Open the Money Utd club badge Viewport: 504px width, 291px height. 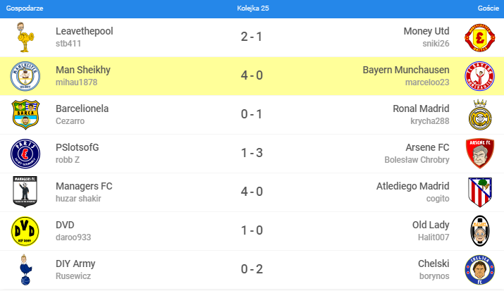pos(479,37)
